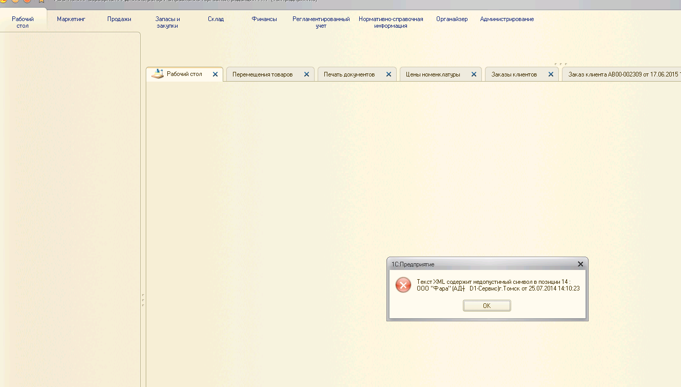The height and width of the screenshot is (387, 681).
Task: Close the Цены номенклатуры tab
Action: click(474, 74)
